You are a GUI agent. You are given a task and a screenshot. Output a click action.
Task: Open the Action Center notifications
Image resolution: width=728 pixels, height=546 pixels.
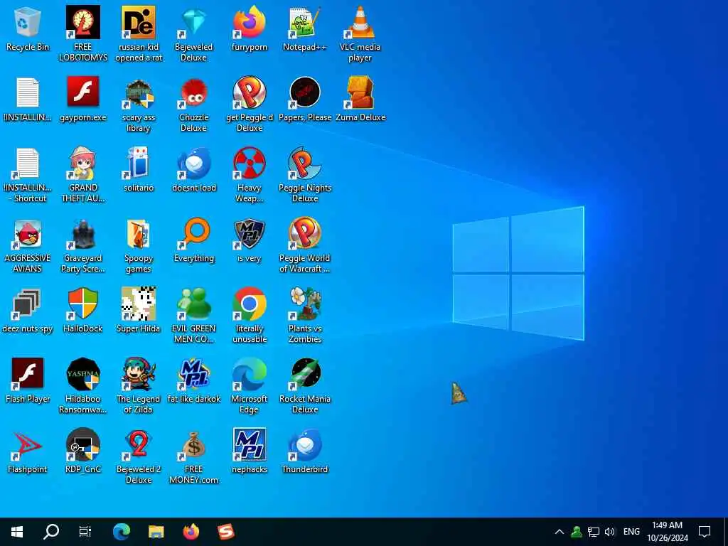705,532
